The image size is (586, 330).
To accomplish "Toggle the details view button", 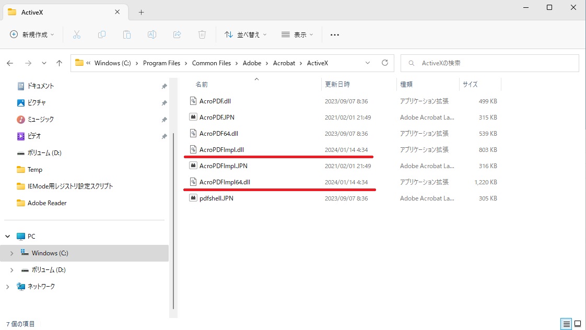I will [x=566, y=324].
